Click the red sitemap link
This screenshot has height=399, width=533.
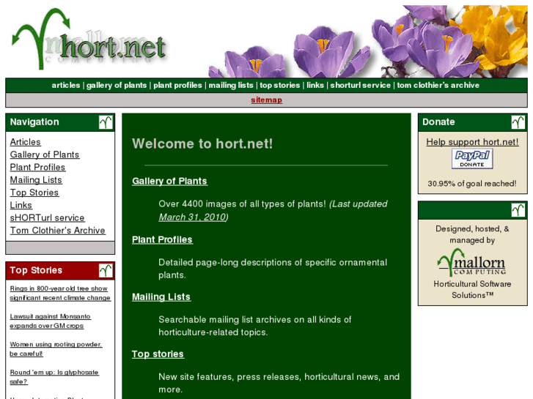point(267,100)
